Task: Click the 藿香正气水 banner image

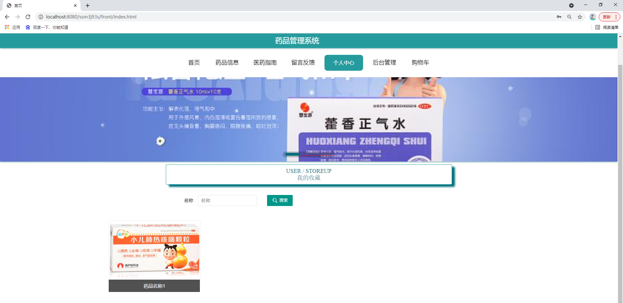Action: click(x=309, y=119)
